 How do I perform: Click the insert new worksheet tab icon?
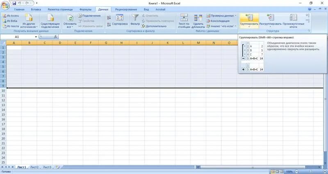click(58, 167)
